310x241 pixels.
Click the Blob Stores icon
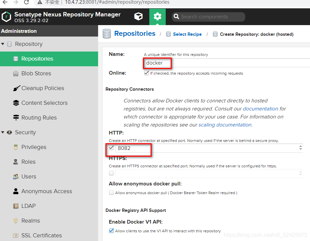point(16,74)
